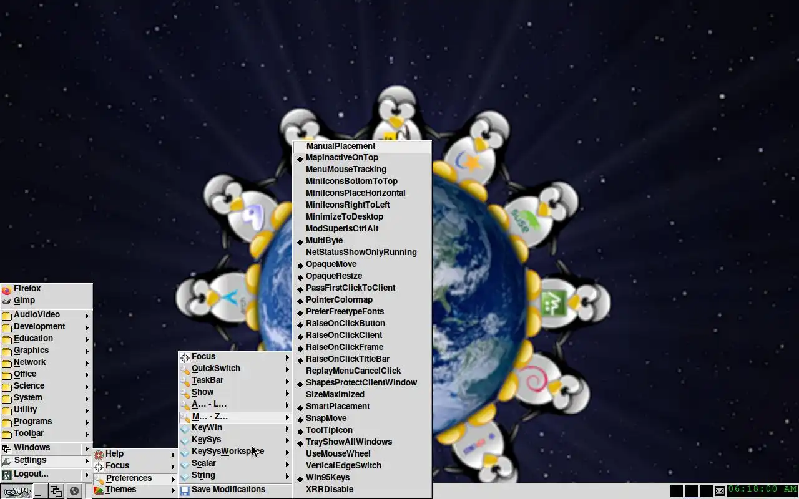Click the Gimp icon in the main menu
The image size is (799, 499).
(7, 301)
